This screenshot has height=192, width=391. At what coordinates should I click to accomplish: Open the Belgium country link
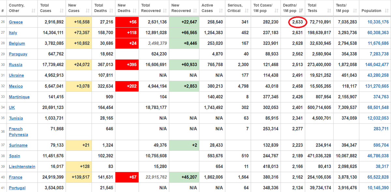17,44
